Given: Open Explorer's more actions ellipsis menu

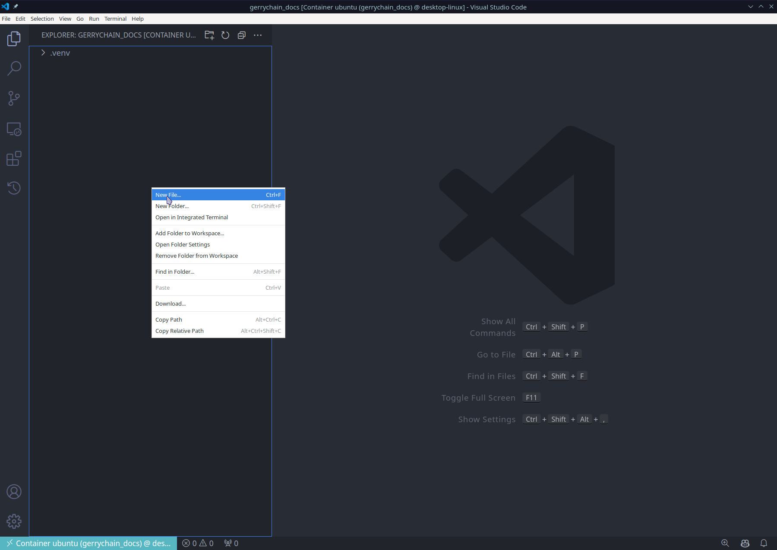Looking at the screenshot, I should 258,35.
